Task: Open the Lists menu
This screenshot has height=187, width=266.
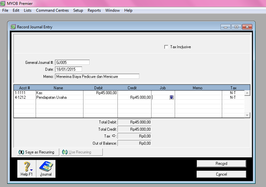Action: 28,10
